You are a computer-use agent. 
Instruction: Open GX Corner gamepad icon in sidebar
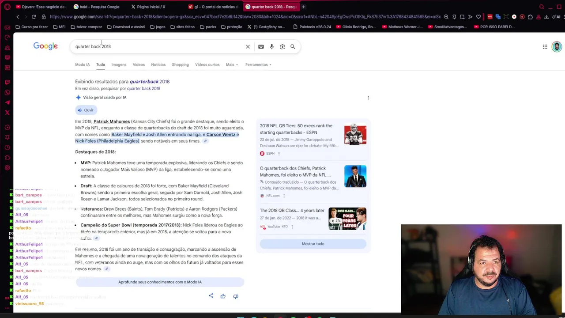tap(7, 27)
